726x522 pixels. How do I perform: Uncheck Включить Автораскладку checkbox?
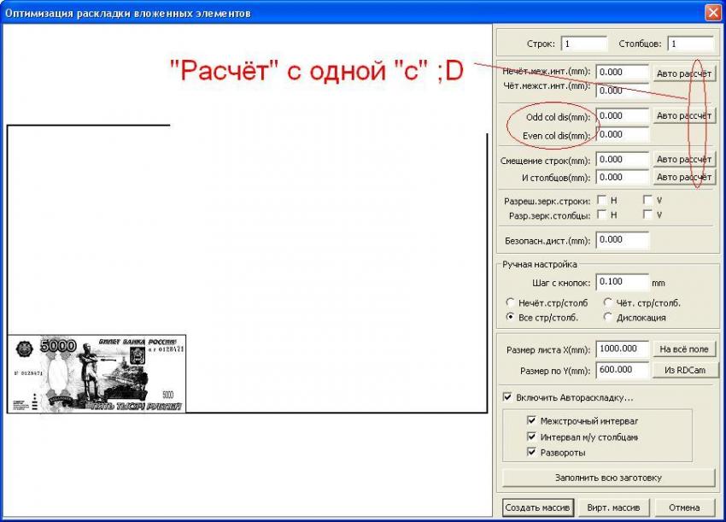coord(508,397)
